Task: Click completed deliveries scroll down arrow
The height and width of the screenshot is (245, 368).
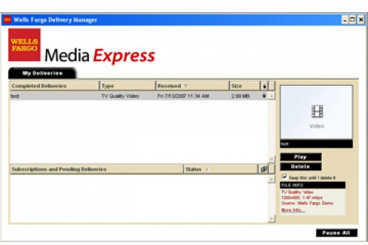Action: (x=271, y=159)
